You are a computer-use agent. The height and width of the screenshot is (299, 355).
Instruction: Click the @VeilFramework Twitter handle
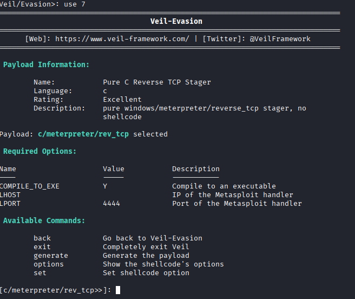coord(280,39)
